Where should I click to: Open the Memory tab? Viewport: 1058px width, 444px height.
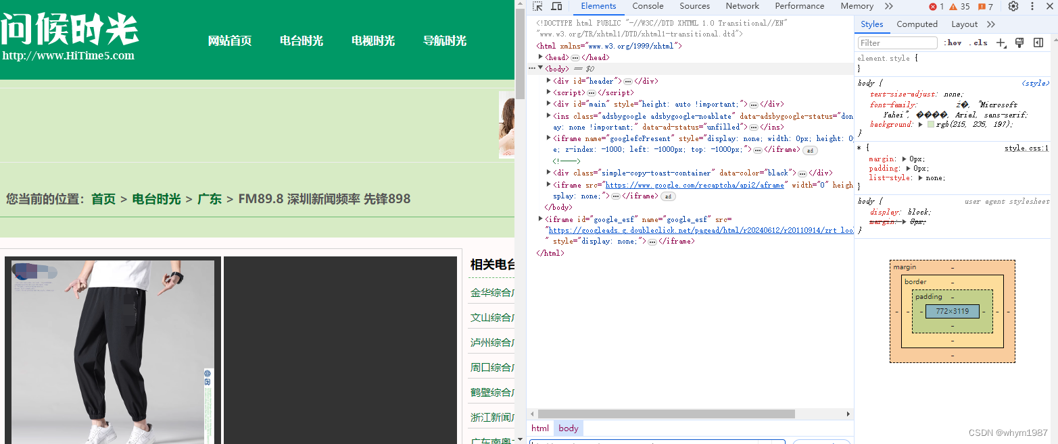click(857, 6)
